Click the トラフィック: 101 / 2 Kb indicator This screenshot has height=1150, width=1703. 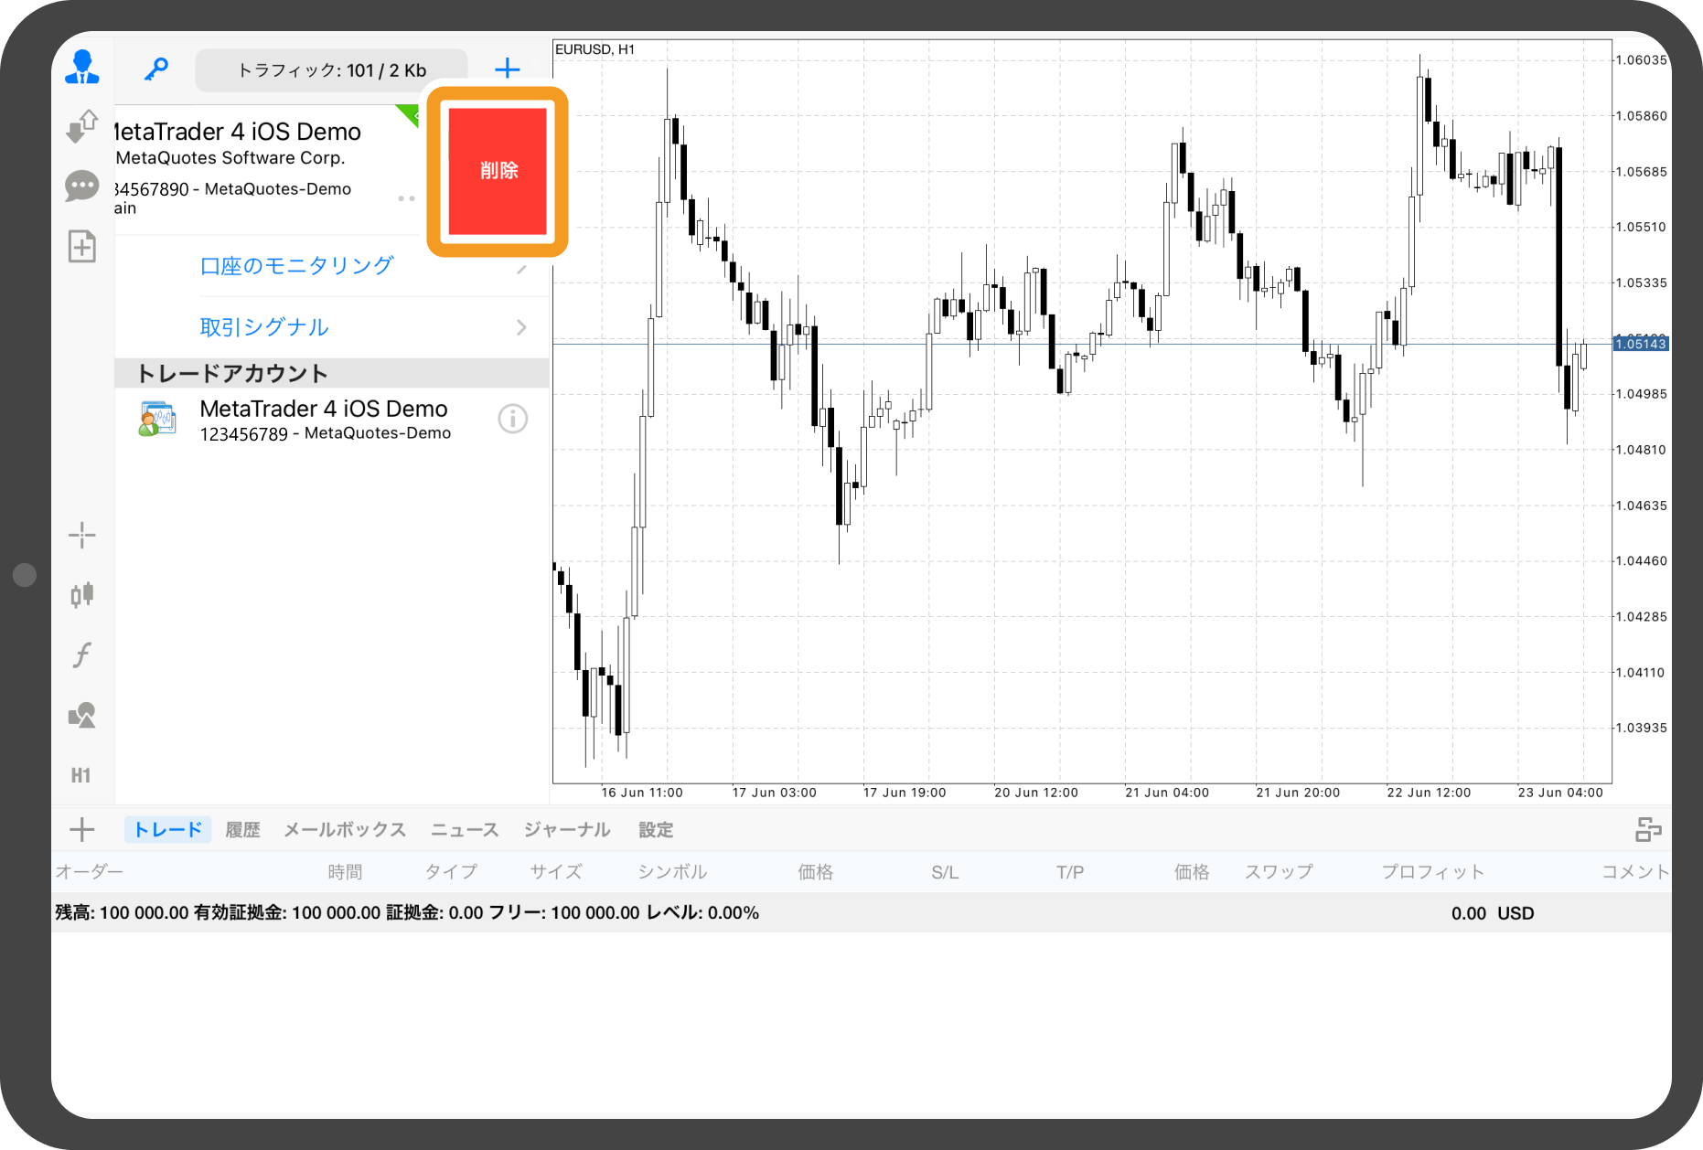coord(332,70)
